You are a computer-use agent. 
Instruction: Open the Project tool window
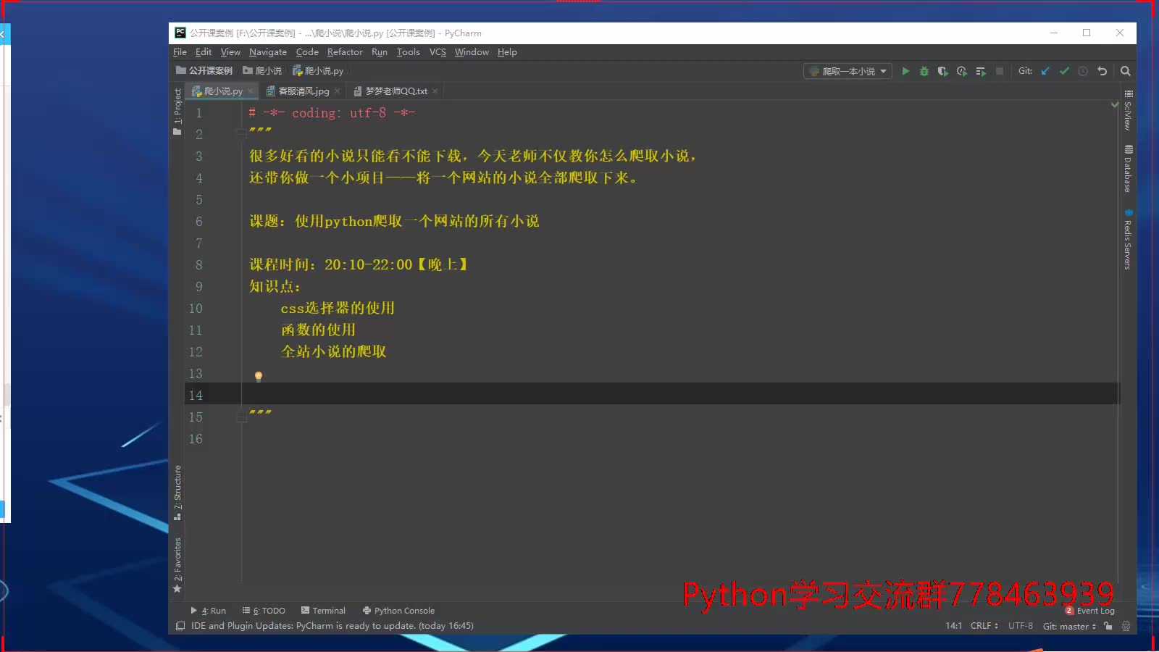pos(177,112)
